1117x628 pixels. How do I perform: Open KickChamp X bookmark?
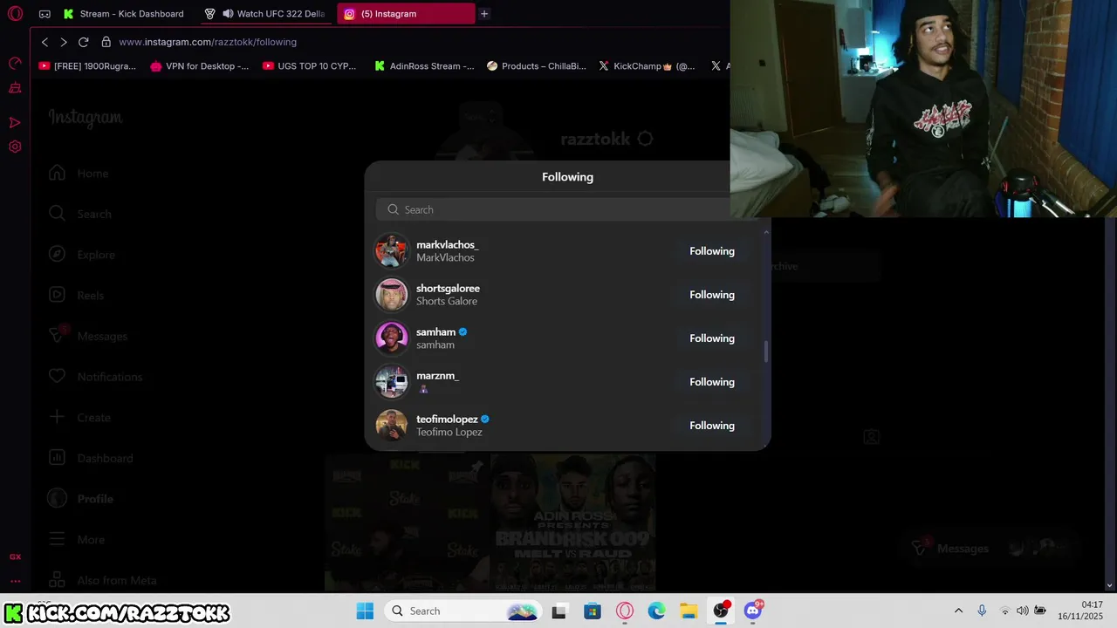(647, 65)
